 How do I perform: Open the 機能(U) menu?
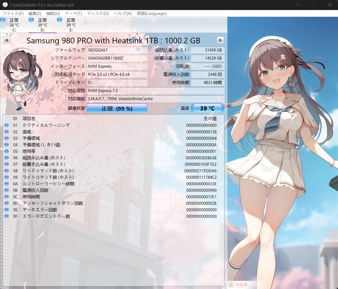click(x=53, y=13)
